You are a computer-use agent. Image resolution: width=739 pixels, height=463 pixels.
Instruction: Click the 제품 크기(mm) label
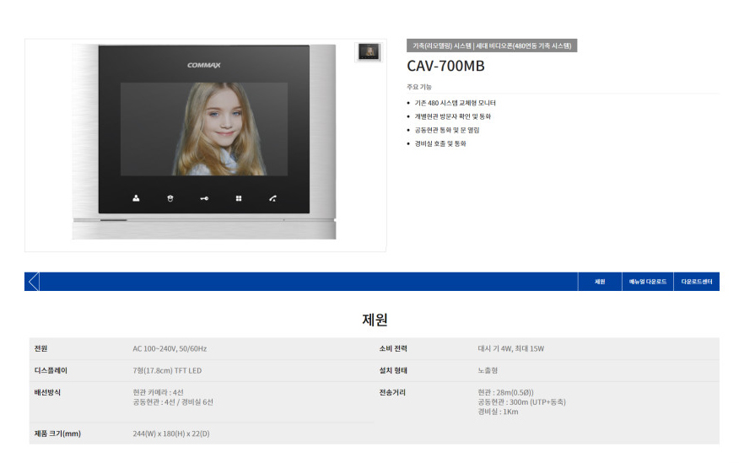tap(57, 433)
